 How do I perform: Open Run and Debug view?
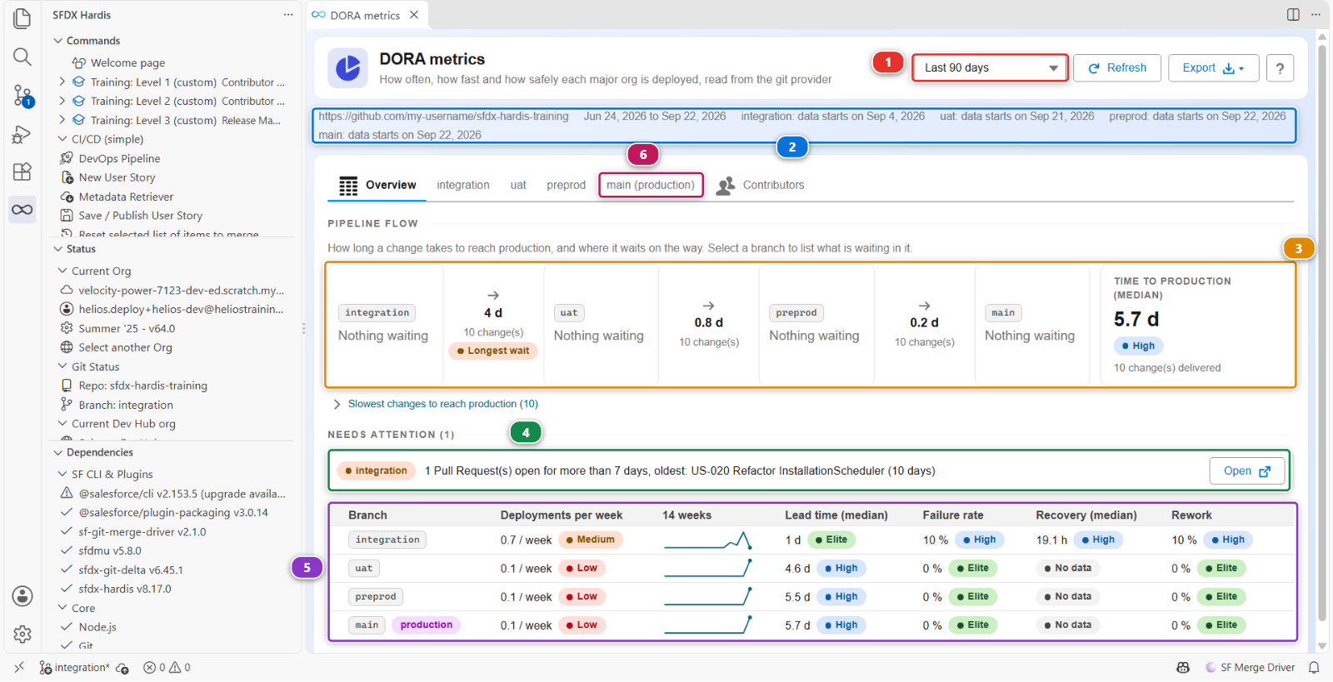22,133
